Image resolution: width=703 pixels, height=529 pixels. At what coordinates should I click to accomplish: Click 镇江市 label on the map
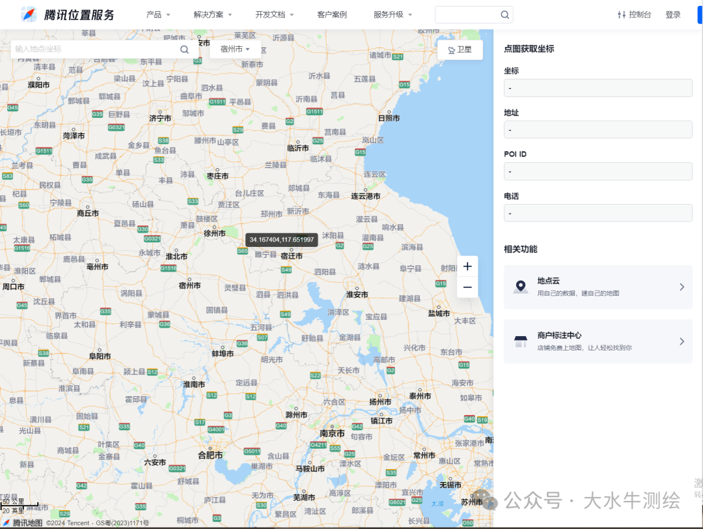[381, 421]
